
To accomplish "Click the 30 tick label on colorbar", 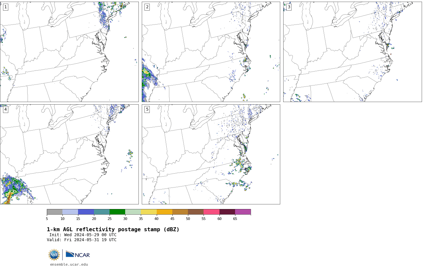I will pyautogui.click(x=125, y=219).
